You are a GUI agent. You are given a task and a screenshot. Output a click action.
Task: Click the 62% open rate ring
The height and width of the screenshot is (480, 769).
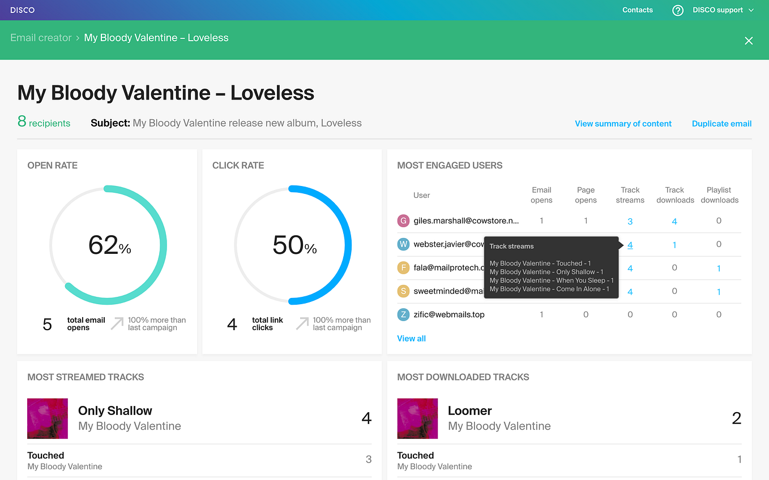(108, 244)
